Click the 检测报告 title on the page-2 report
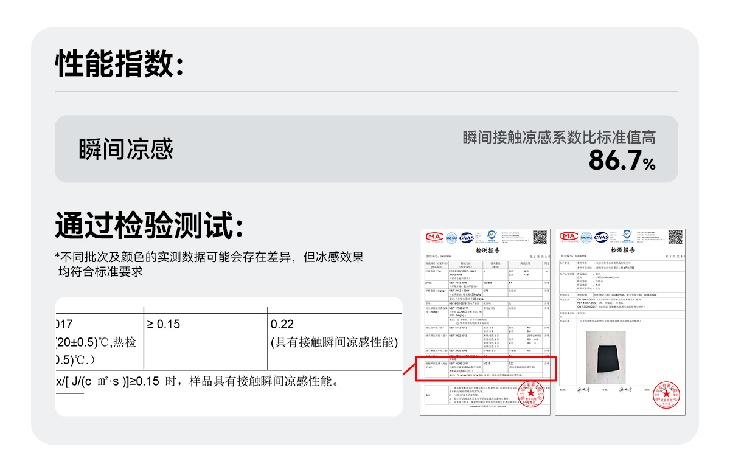This screenshot has width=730, height=467. (486, 250)
